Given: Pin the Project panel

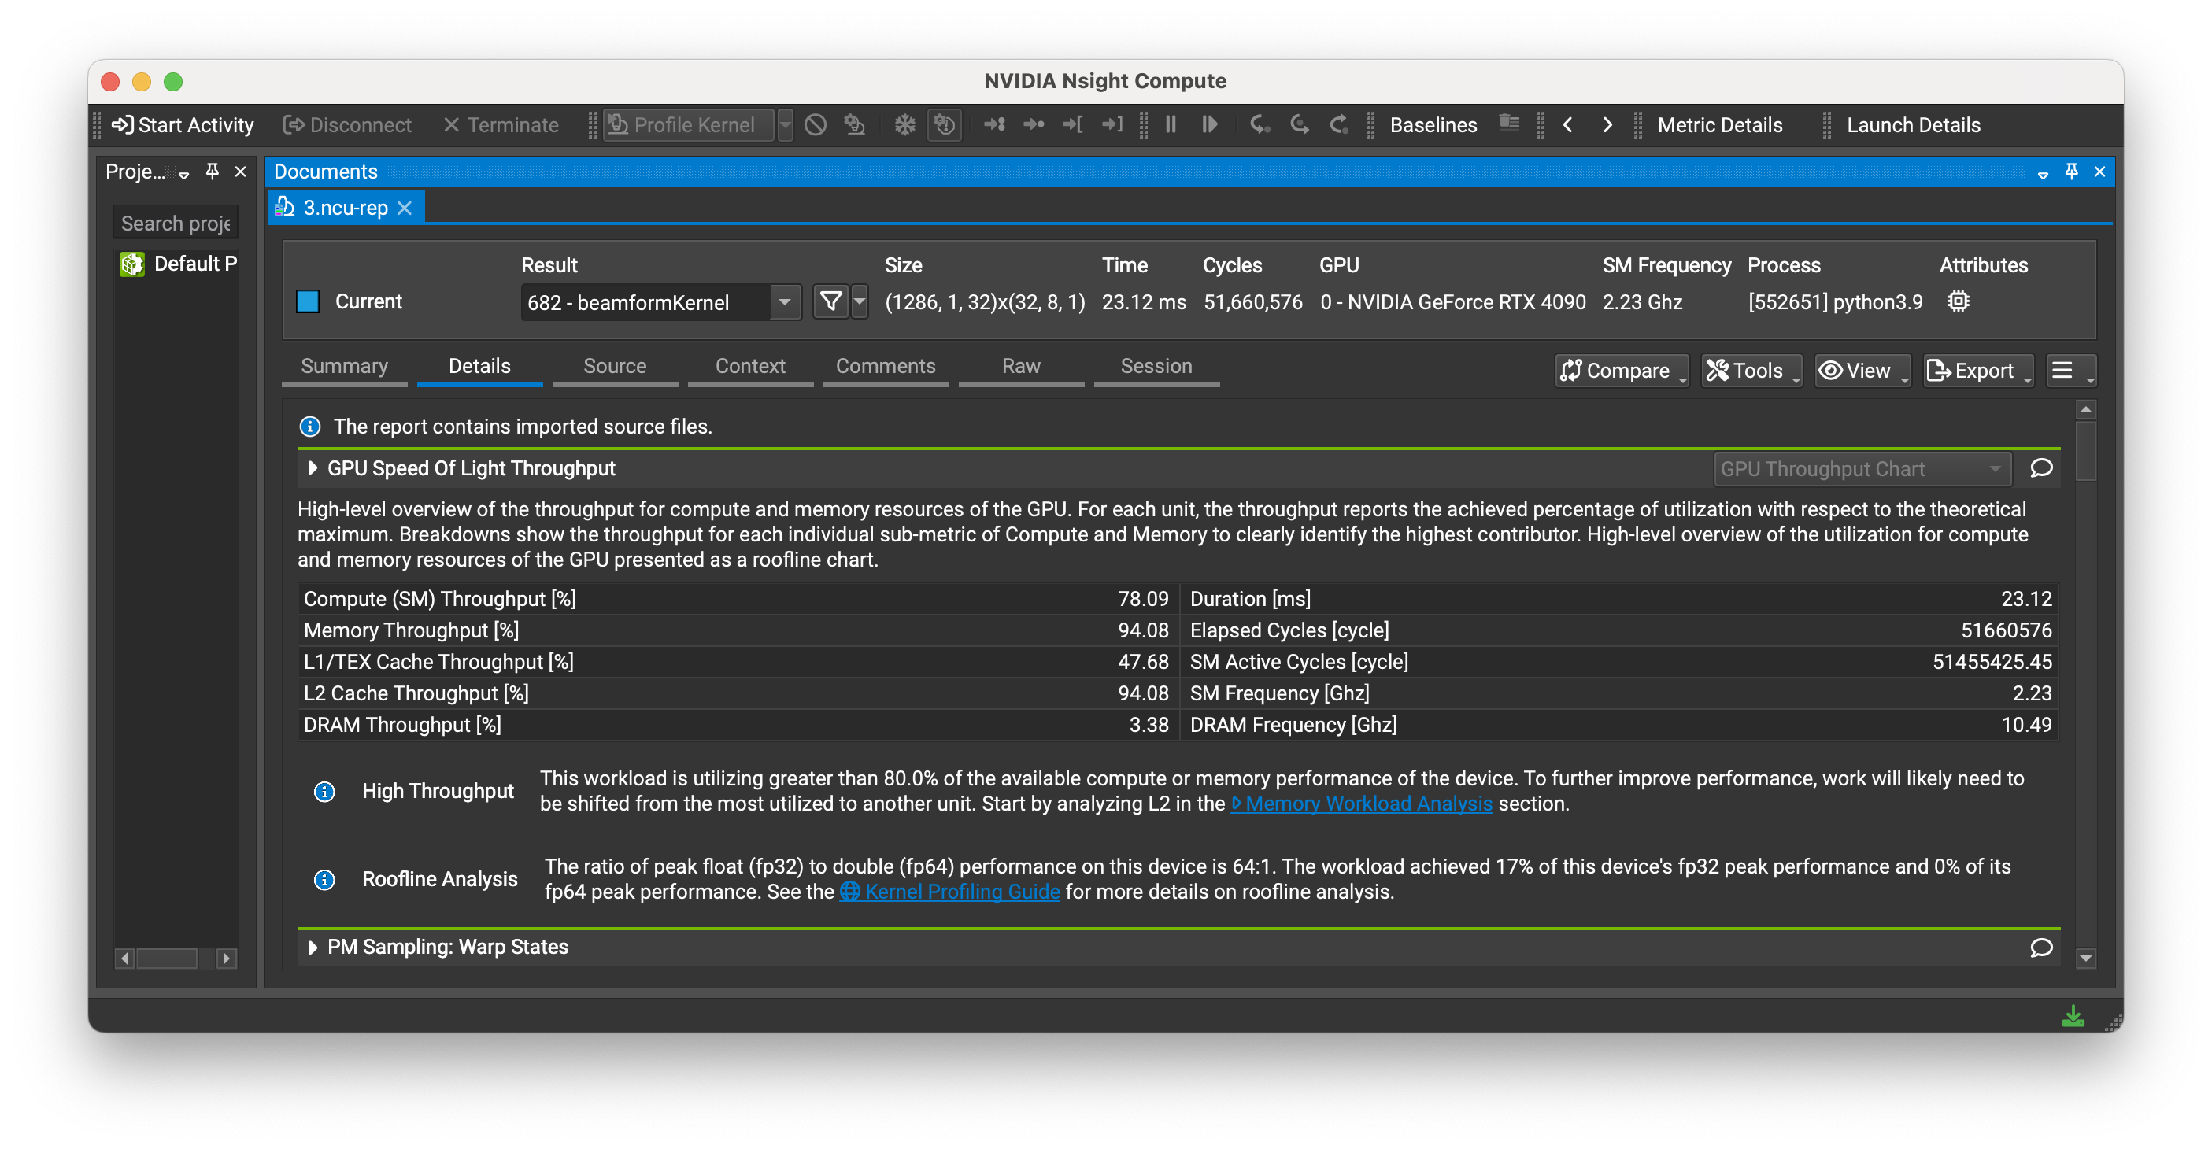Looking at the screenshot, I should [x=212, y=172].
